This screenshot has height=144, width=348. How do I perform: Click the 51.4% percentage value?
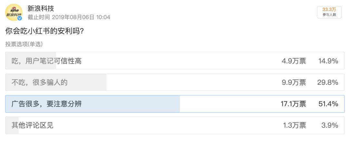tap(328, 104)
